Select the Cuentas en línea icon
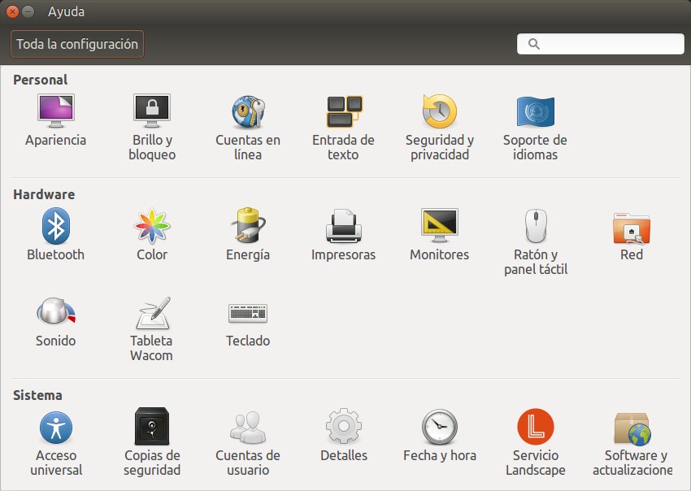The width and height of the screenshot is (691, 491). click(248, 112)
